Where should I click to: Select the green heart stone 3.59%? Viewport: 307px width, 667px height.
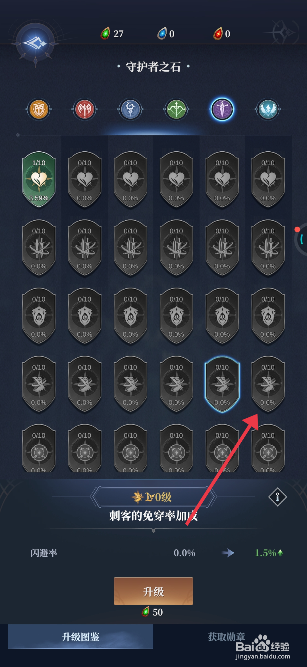[x=39, y=179]
